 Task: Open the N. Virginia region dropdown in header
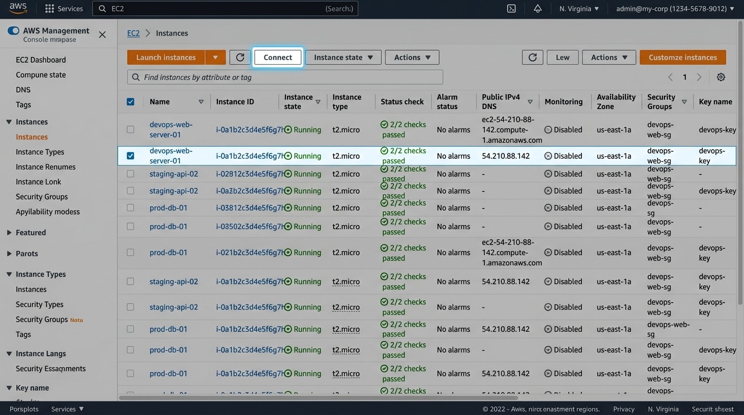[x=579, y=9]
